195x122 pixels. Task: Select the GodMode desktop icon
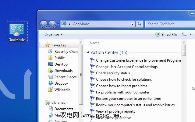click(x=17, y=32)
